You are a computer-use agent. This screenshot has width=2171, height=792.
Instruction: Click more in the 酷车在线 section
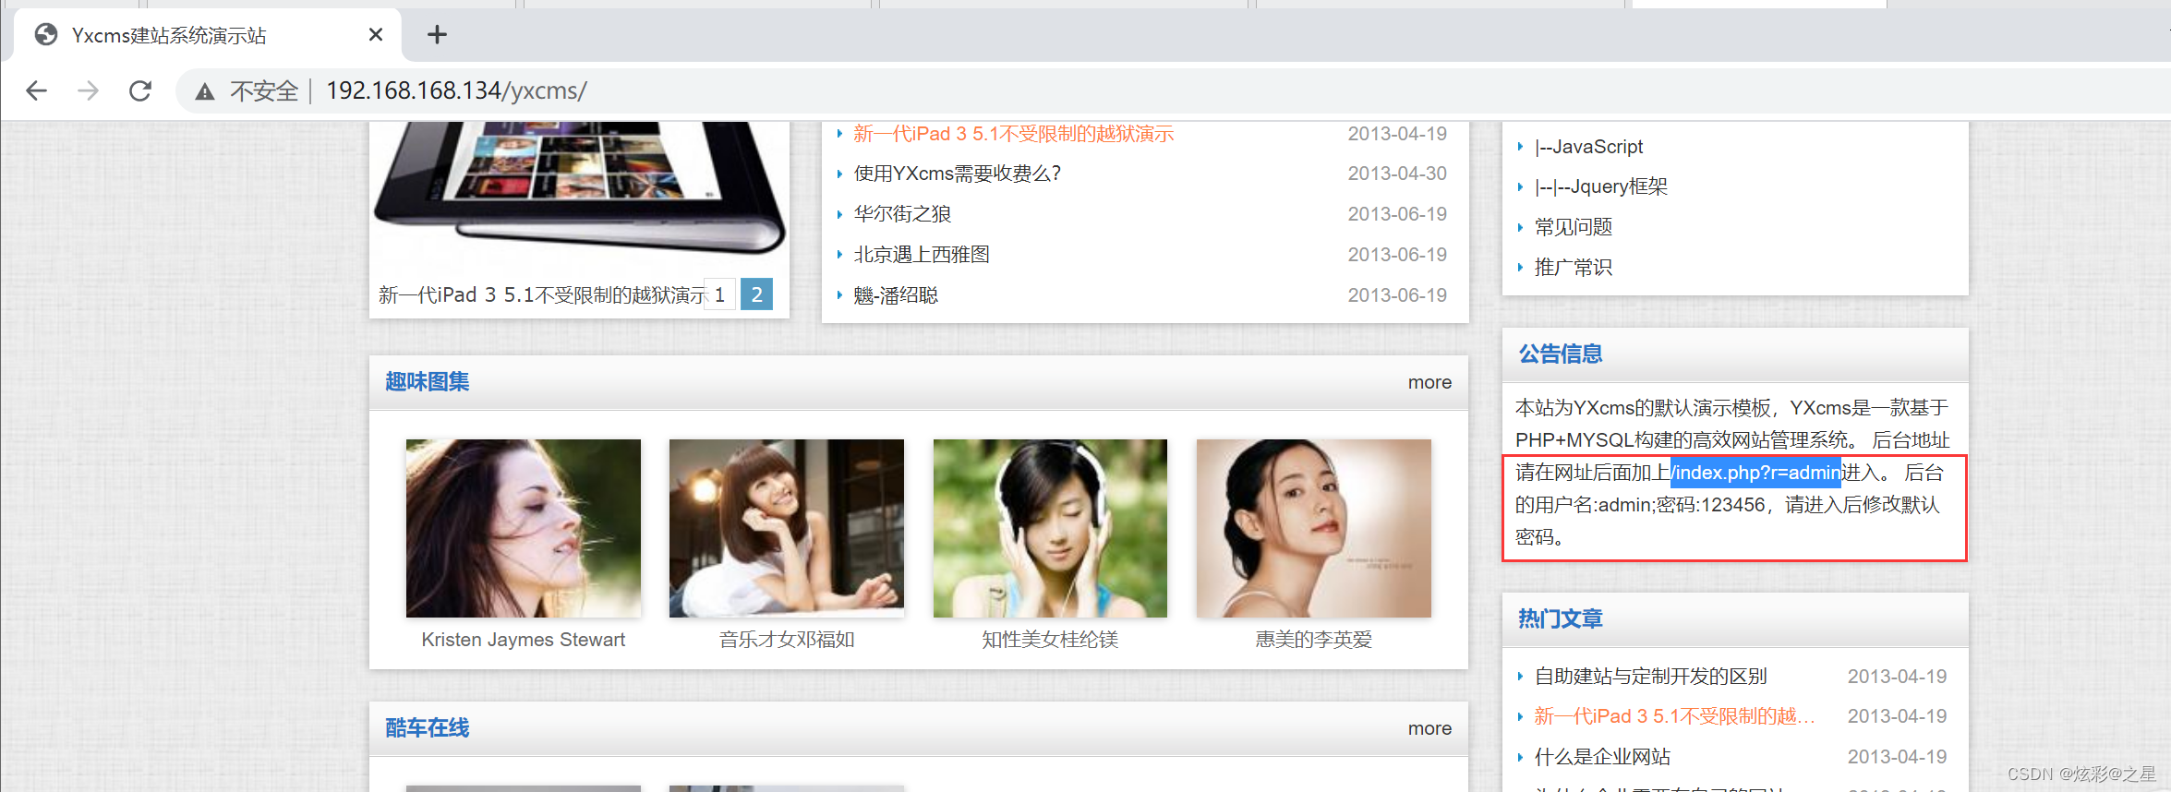[x=1429, y=728]
